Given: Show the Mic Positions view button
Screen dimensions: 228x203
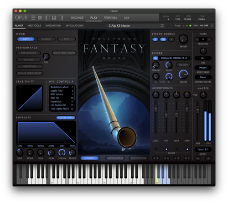Looking at the screenshot, I should tap(138, 158).
